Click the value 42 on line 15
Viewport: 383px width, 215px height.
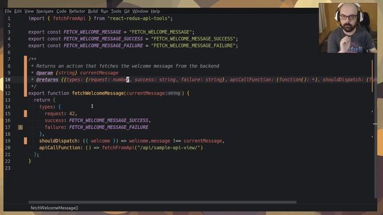click(x=72, y=113)
